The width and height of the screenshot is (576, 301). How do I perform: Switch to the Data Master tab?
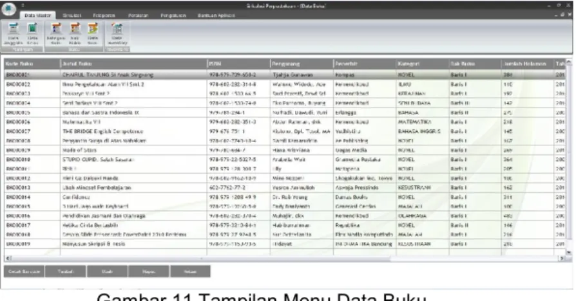click(37, 15)
